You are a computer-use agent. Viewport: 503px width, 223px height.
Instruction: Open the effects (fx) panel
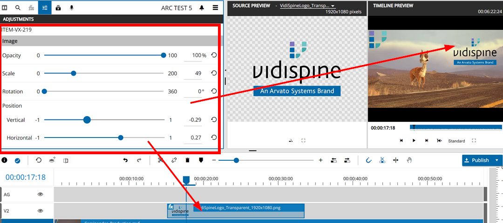[31, 8]
